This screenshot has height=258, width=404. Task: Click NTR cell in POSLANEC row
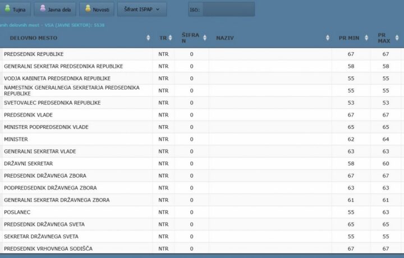coord(163,212)
